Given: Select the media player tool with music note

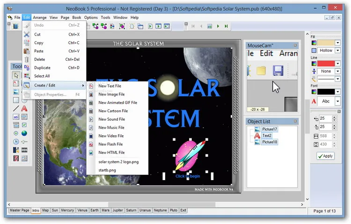Looking at the screenshot, I should click(x=16, y=150).
